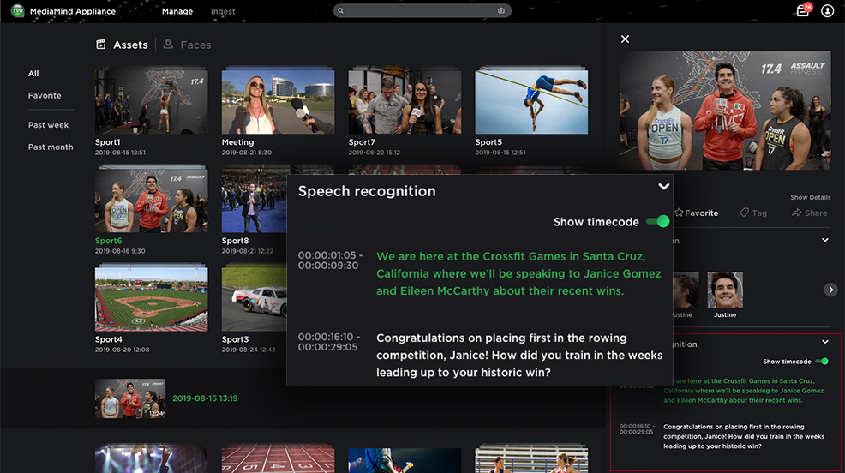This screenshot has width=845, height=473.
Task: Open the running track thumbnail at bottom
Action: (x=278, y=459)
